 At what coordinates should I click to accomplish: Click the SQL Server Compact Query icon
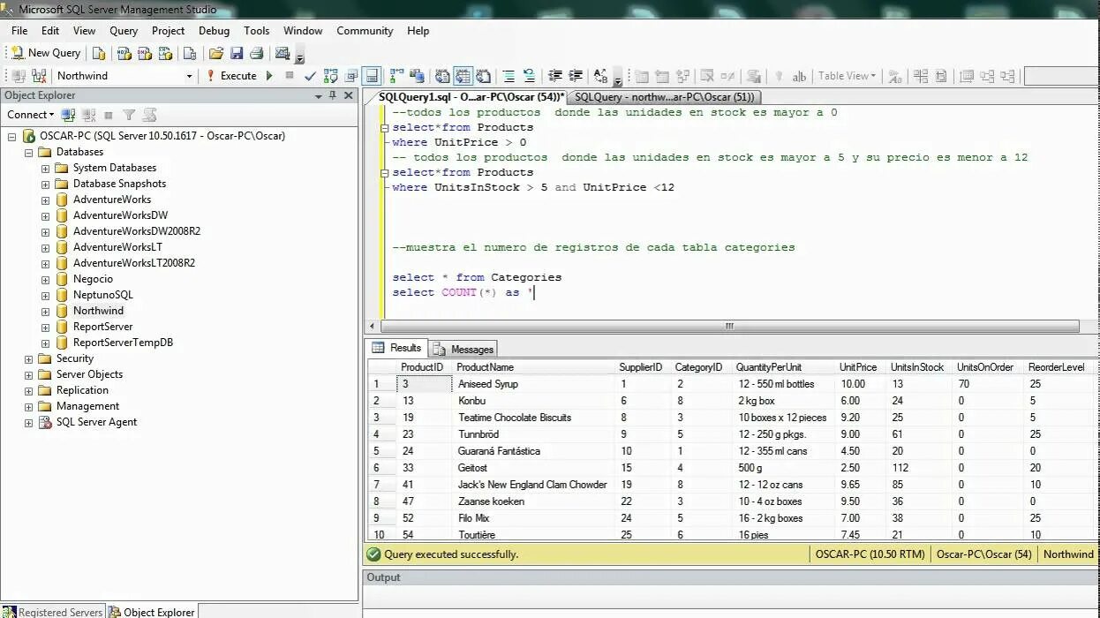click(x=189, y=53)
